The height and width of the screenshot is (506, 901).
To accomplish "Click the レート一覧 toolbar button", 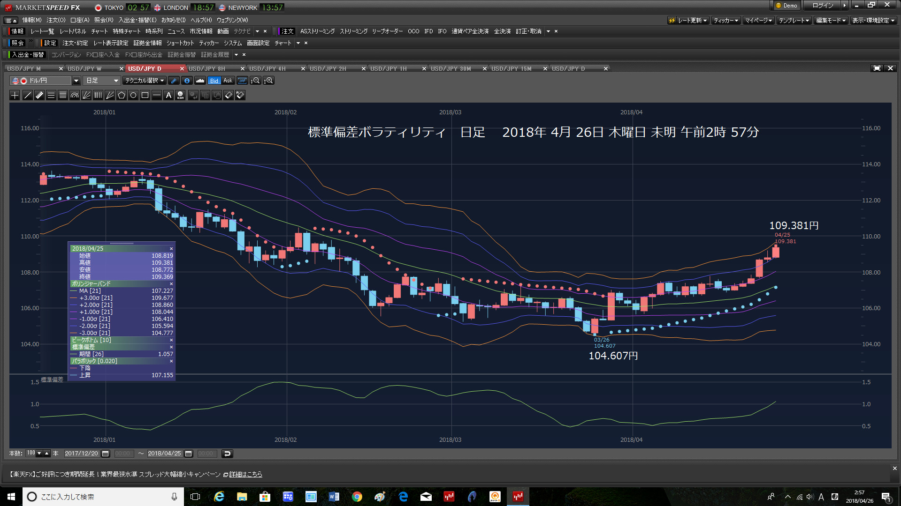I will [42, 31].
